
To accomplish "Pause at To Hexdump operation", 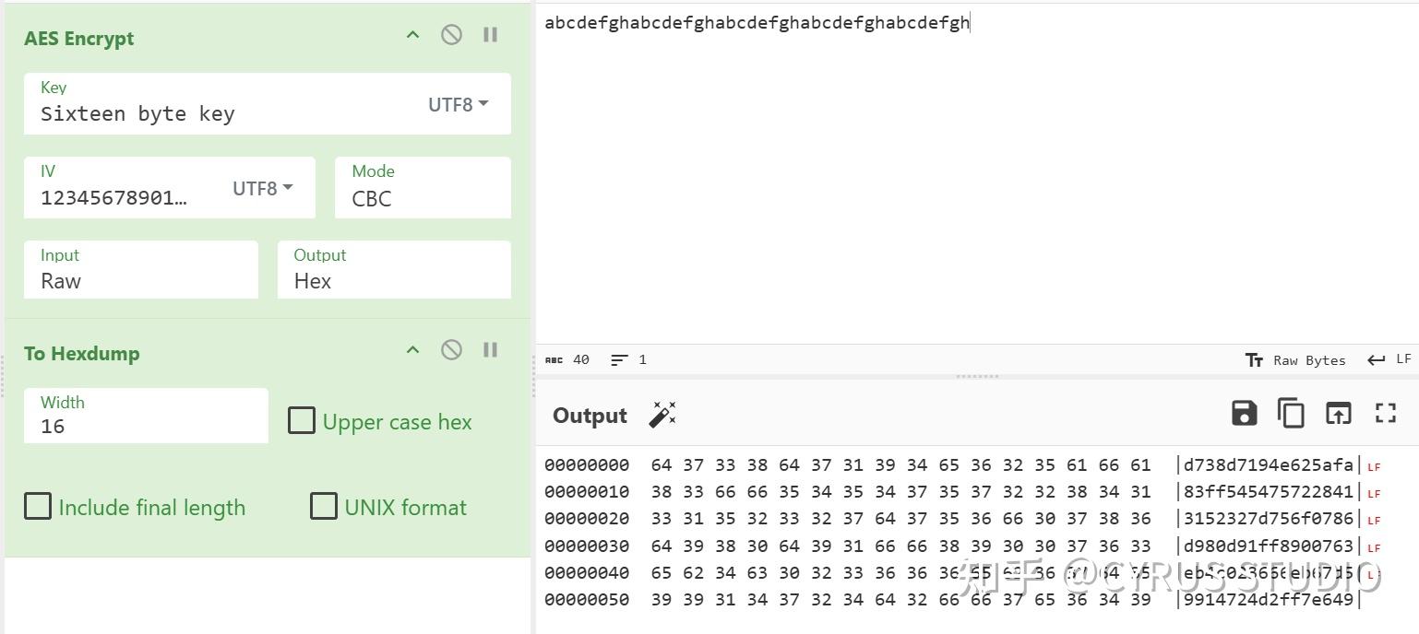I will [x=491, y=349].
